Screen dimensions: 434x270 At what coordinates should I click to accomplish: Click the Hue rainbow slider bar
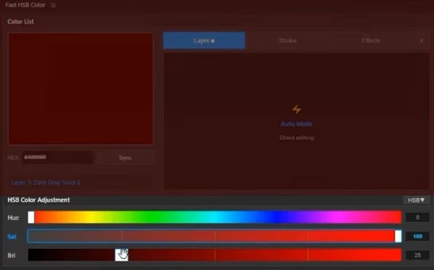point(215,217)
